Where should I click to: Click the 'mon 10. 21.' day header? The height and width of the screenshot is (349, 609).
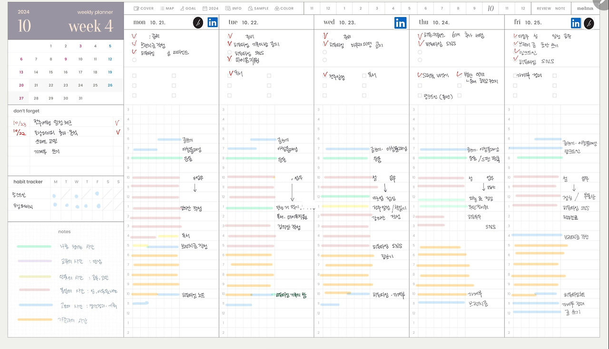point(150,22)
